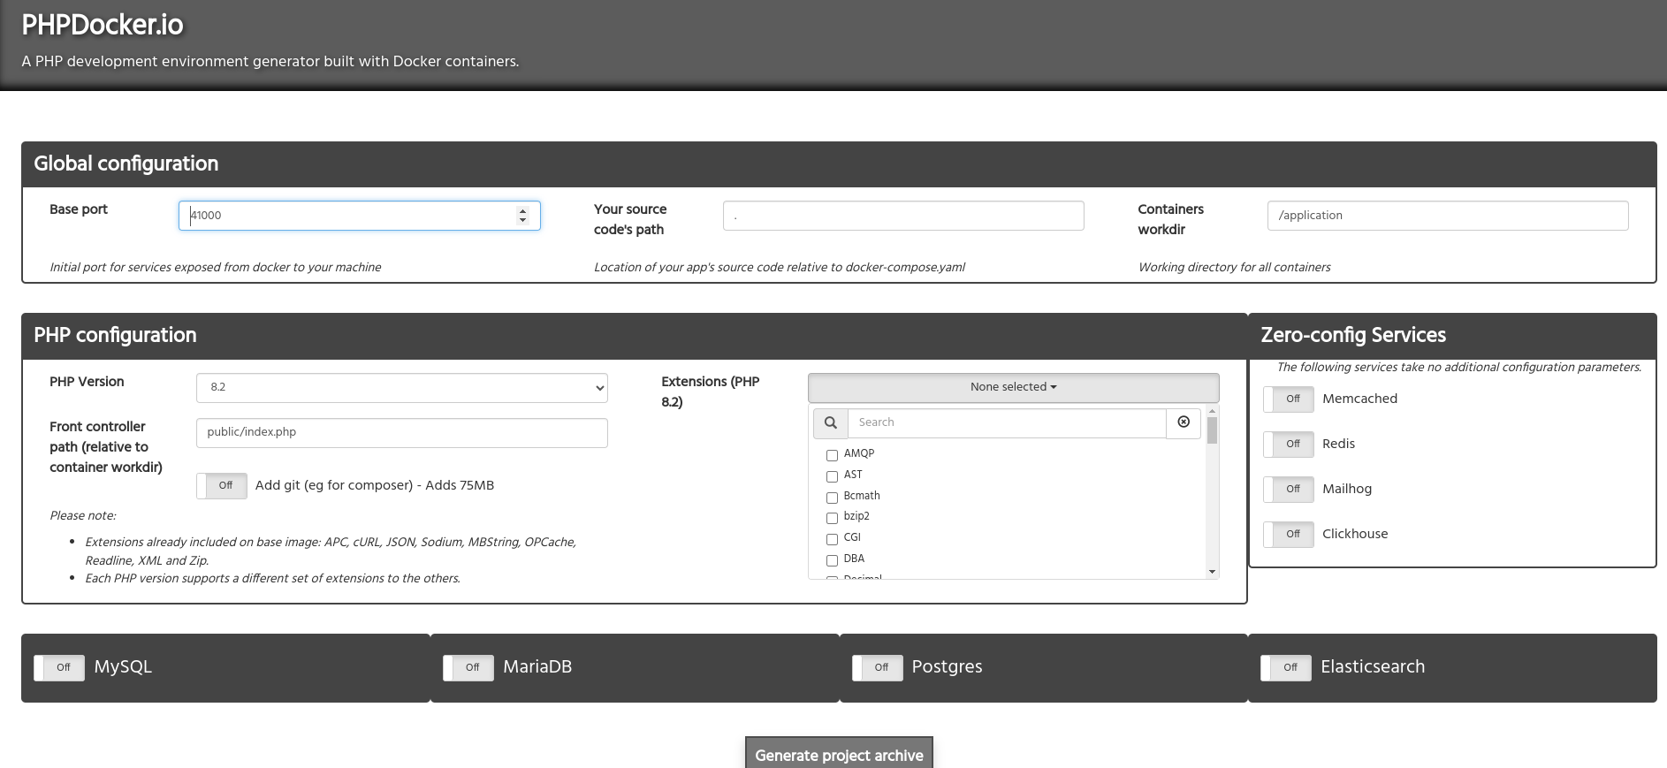Increment the base port stepper up

click(x=522, y=210)
